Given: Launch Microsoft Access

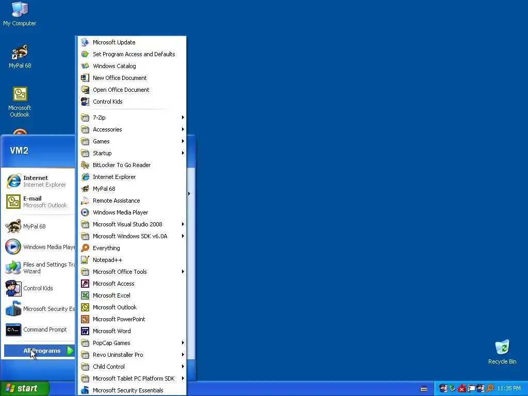Looking at the screenshot, I should (131, 284).
